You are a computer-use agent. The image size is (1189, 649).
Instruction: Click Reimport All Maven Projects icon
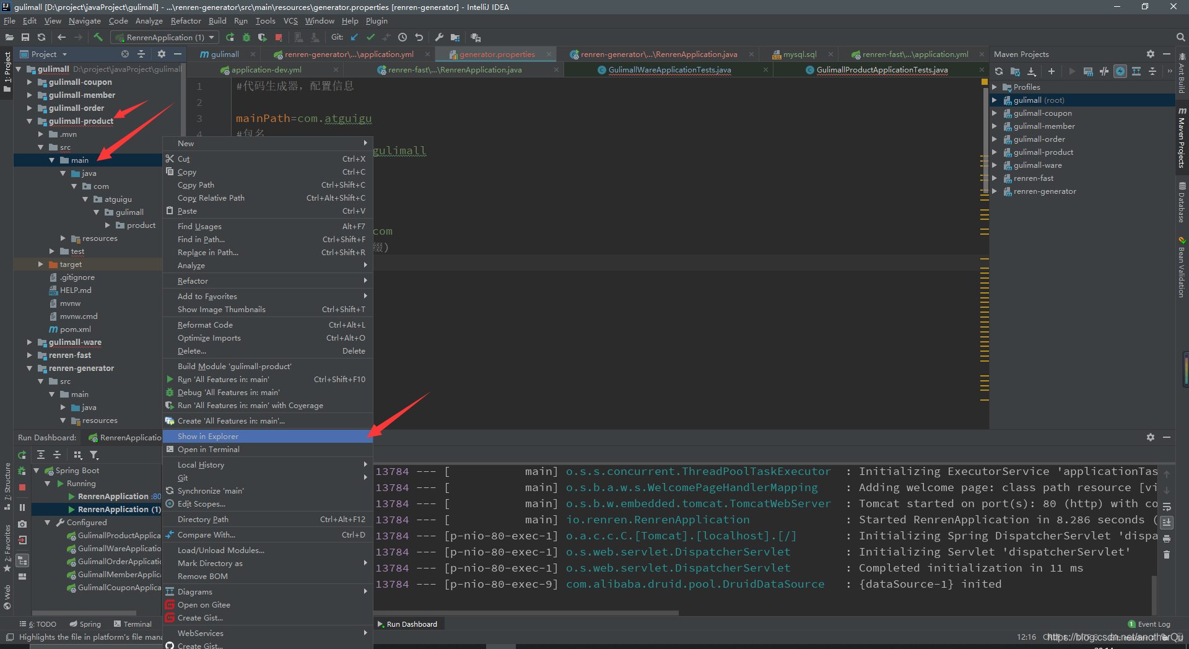click(x=999, y=71)
